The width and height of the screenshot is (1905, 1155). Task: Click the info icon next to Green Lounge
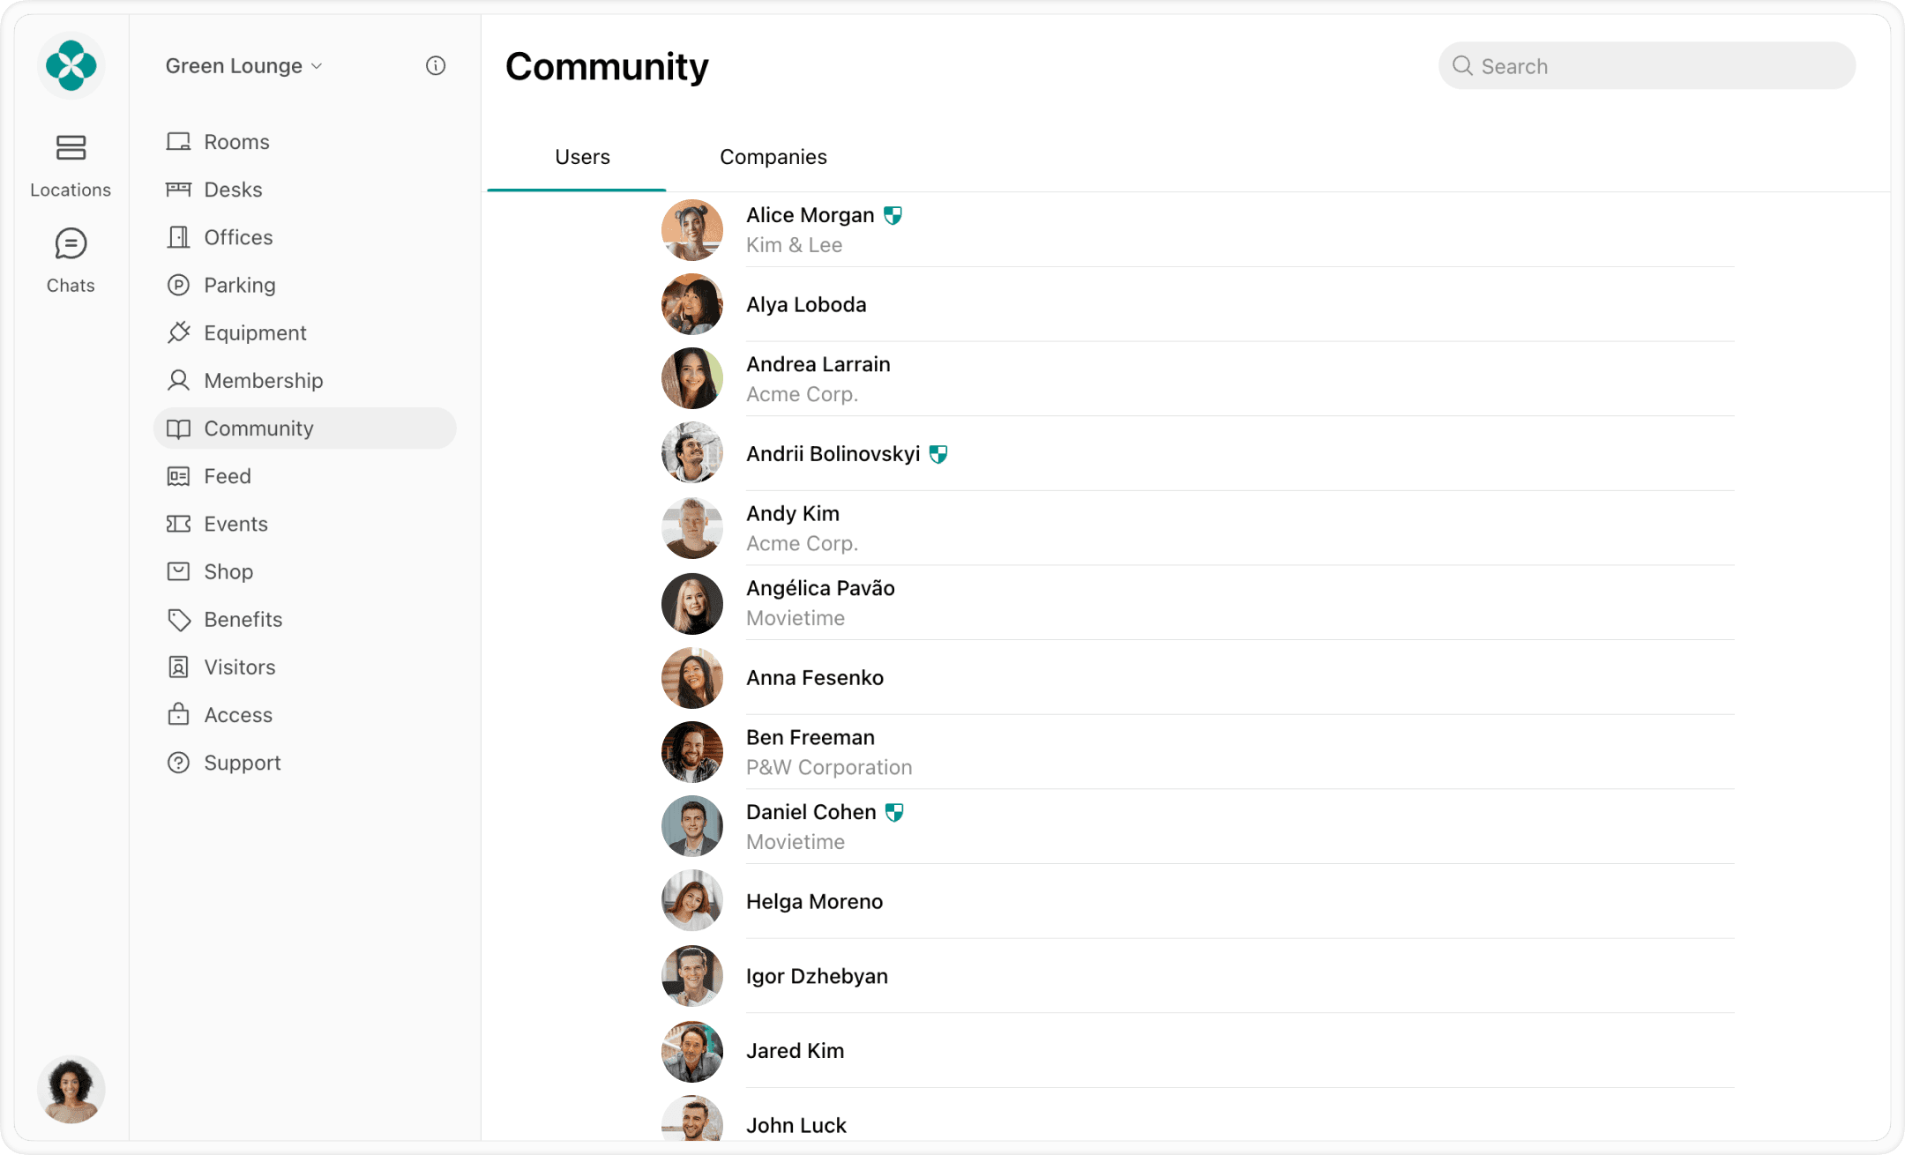[435, 65]
